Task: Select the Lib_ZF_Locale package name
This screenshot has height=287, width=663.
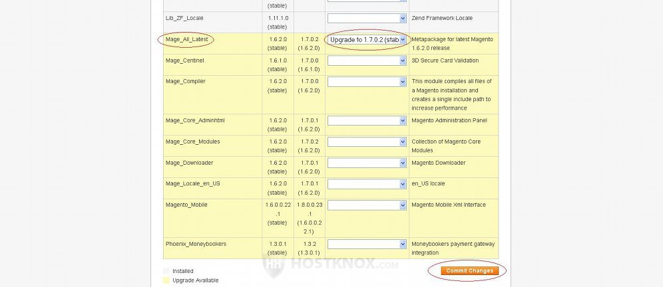Action: pyautogui.click(x=184, y=18)
